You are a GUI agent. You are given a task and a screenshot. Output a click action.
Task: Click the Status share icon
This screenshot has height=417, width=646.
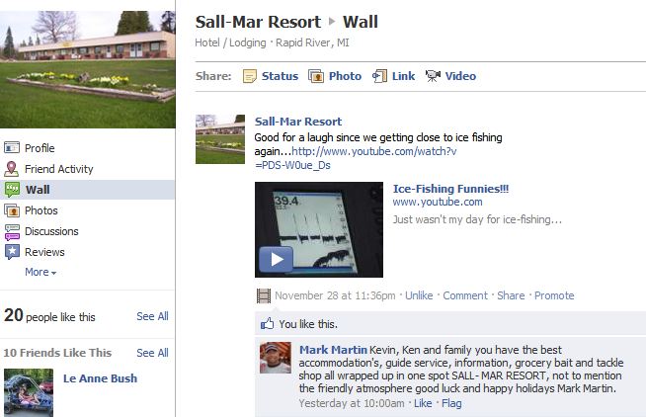250,76
